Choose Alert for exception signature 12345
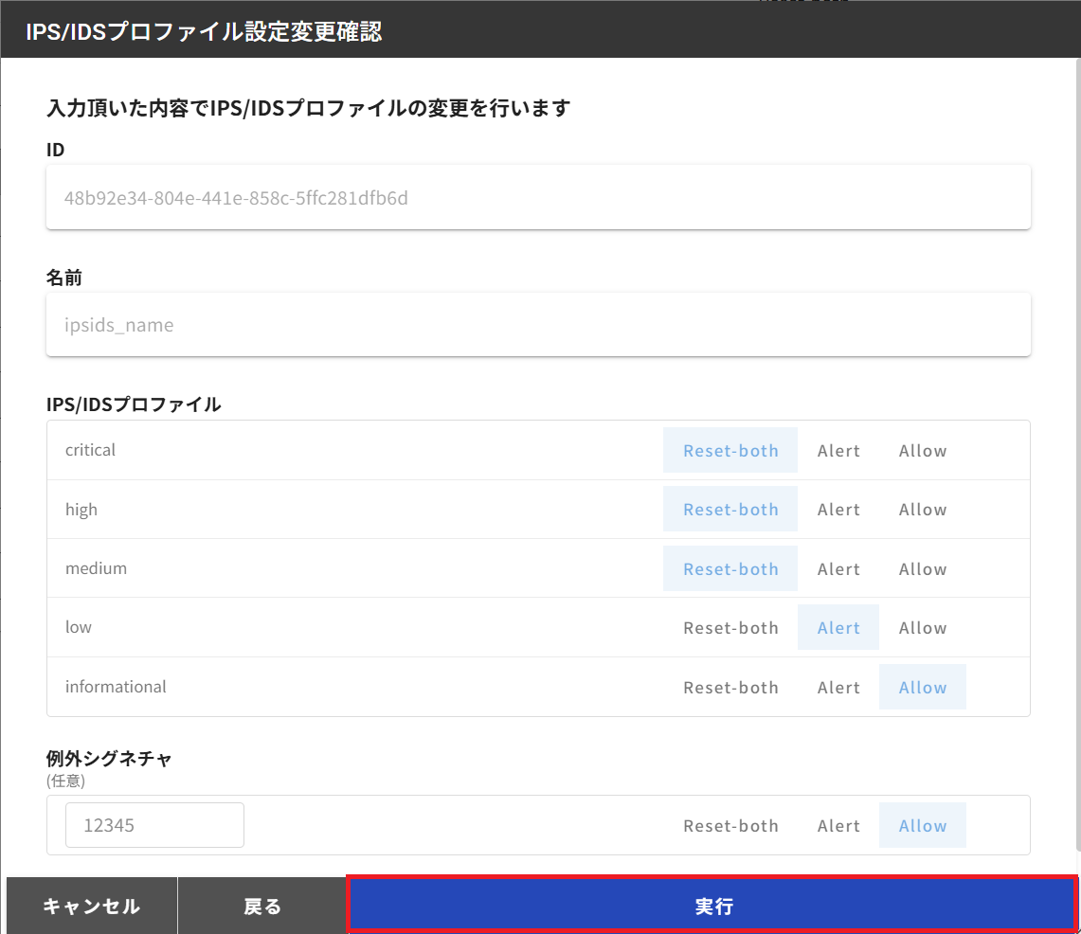The width and height of the screenshot is (1081, 934). pyautogui.click(x=838, y=826)
